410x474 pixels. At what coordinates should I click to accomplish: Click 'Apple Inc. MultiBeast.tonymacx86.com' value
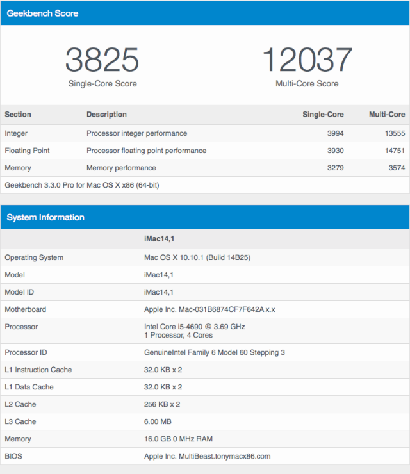pyautogui.click(x=207, y=456)
